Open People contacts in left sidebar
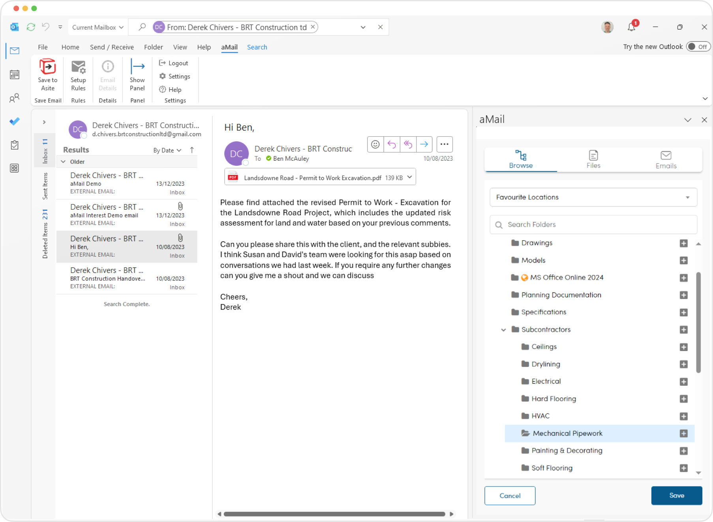This screenshot has width=713, height=522. pos(15,98)
